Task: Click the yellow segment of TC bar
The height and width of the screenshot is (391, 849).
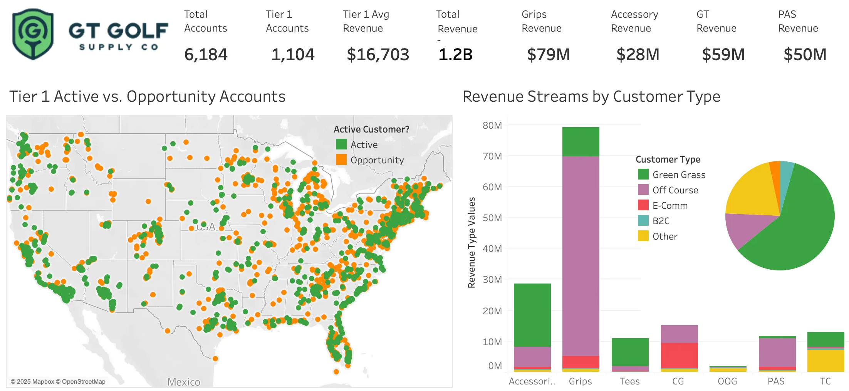Action: tap(826, 360)
